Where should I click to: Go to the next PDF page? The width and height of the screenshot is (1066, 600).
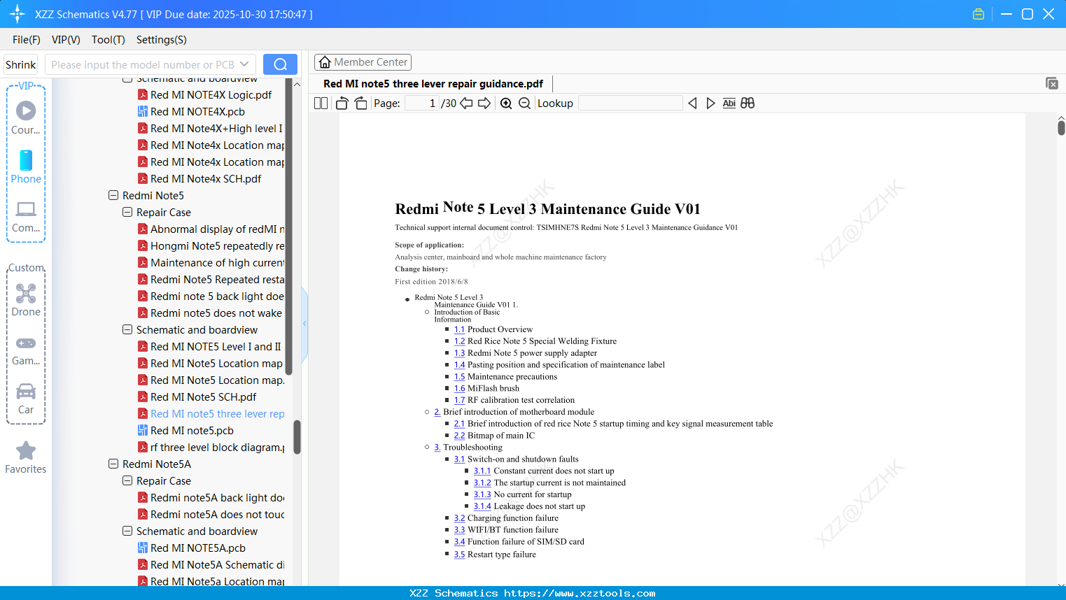484,103
